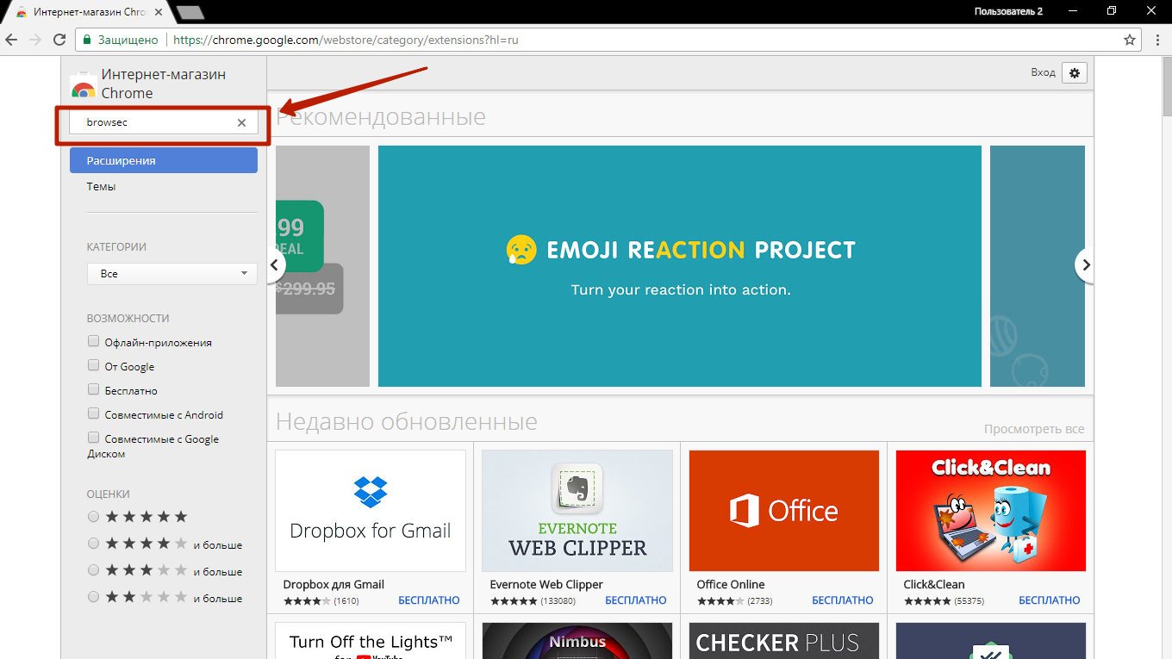Viewport: 1172px width, 659px height.
Task: Open the Nimbus extension thumbnail
Action: click(x=577, y=641)
